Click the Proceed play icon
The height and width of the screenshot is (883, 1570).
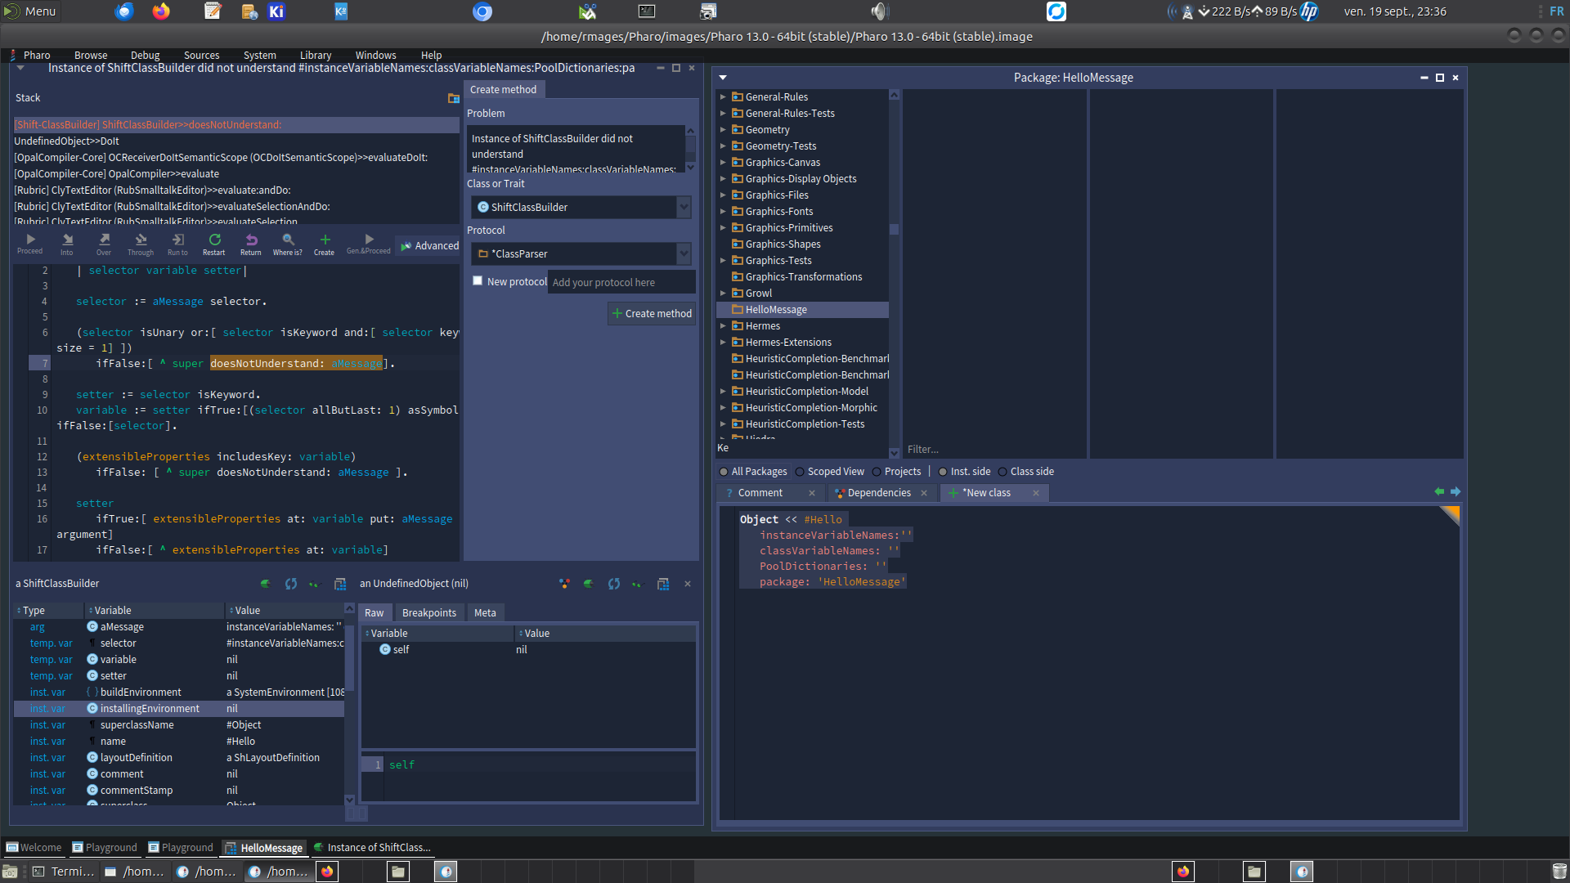(30, 240)
